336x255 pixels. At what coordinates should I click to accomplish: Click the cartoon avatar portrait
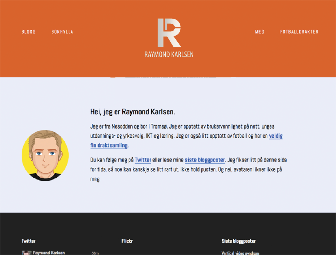pos(45,156)
